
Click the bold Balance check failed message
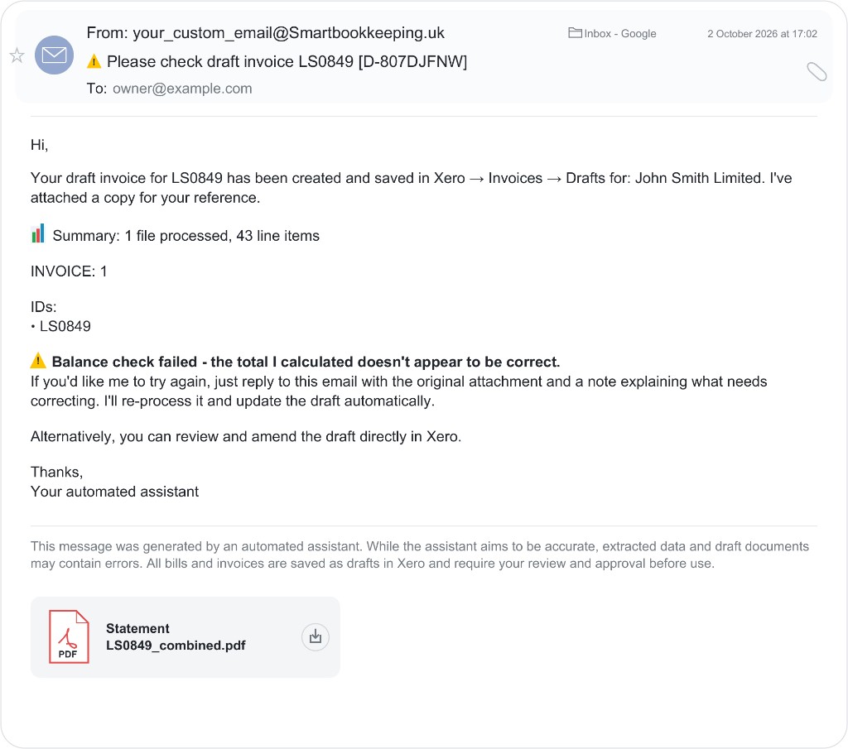[306, 362]
